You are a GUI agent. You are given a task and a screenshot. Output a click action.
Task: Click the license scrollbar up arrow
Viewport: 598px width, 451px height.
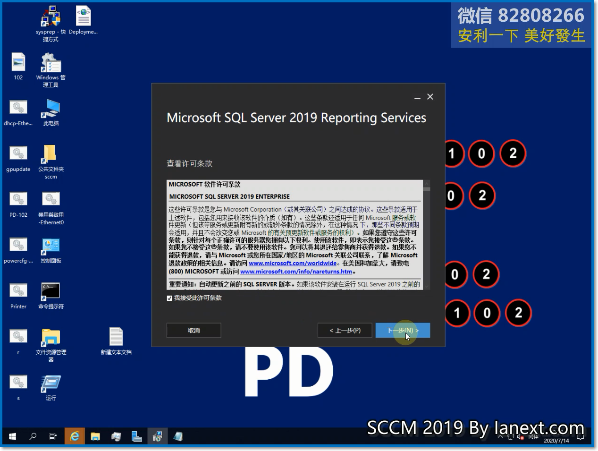(x=427, y=183)
